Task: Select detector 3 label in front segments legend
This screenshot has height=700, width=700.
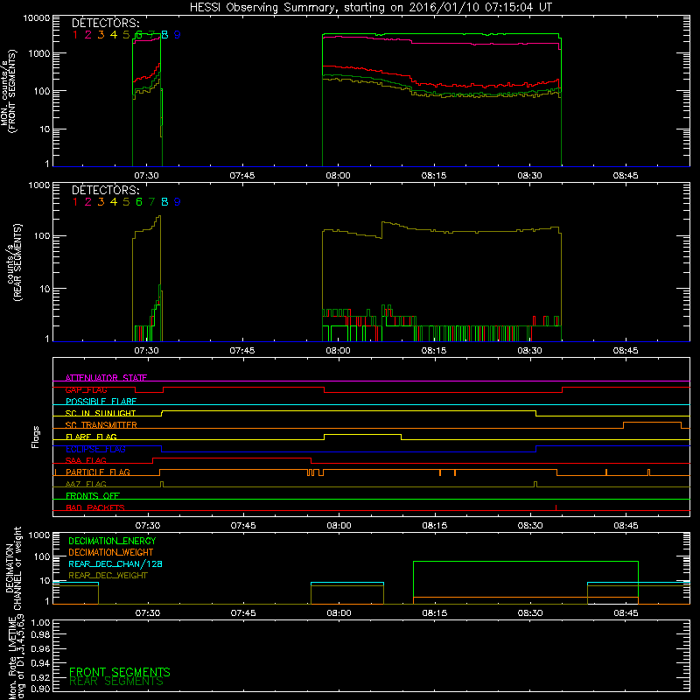Action: coord(101,35)
